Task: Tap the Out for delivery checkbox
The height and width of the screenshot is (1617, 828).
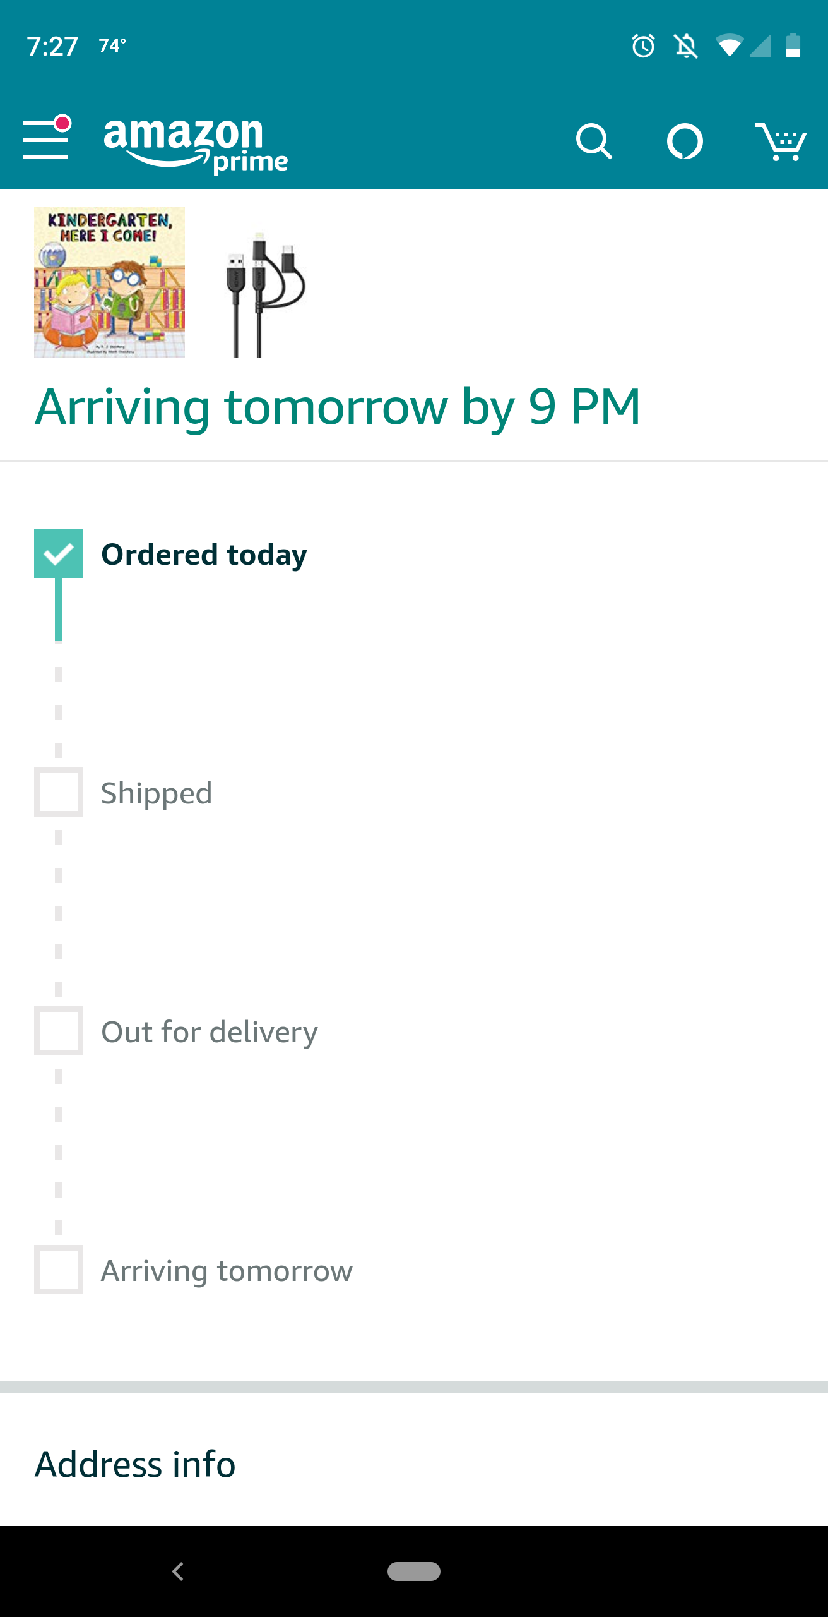Action: 59,1031
